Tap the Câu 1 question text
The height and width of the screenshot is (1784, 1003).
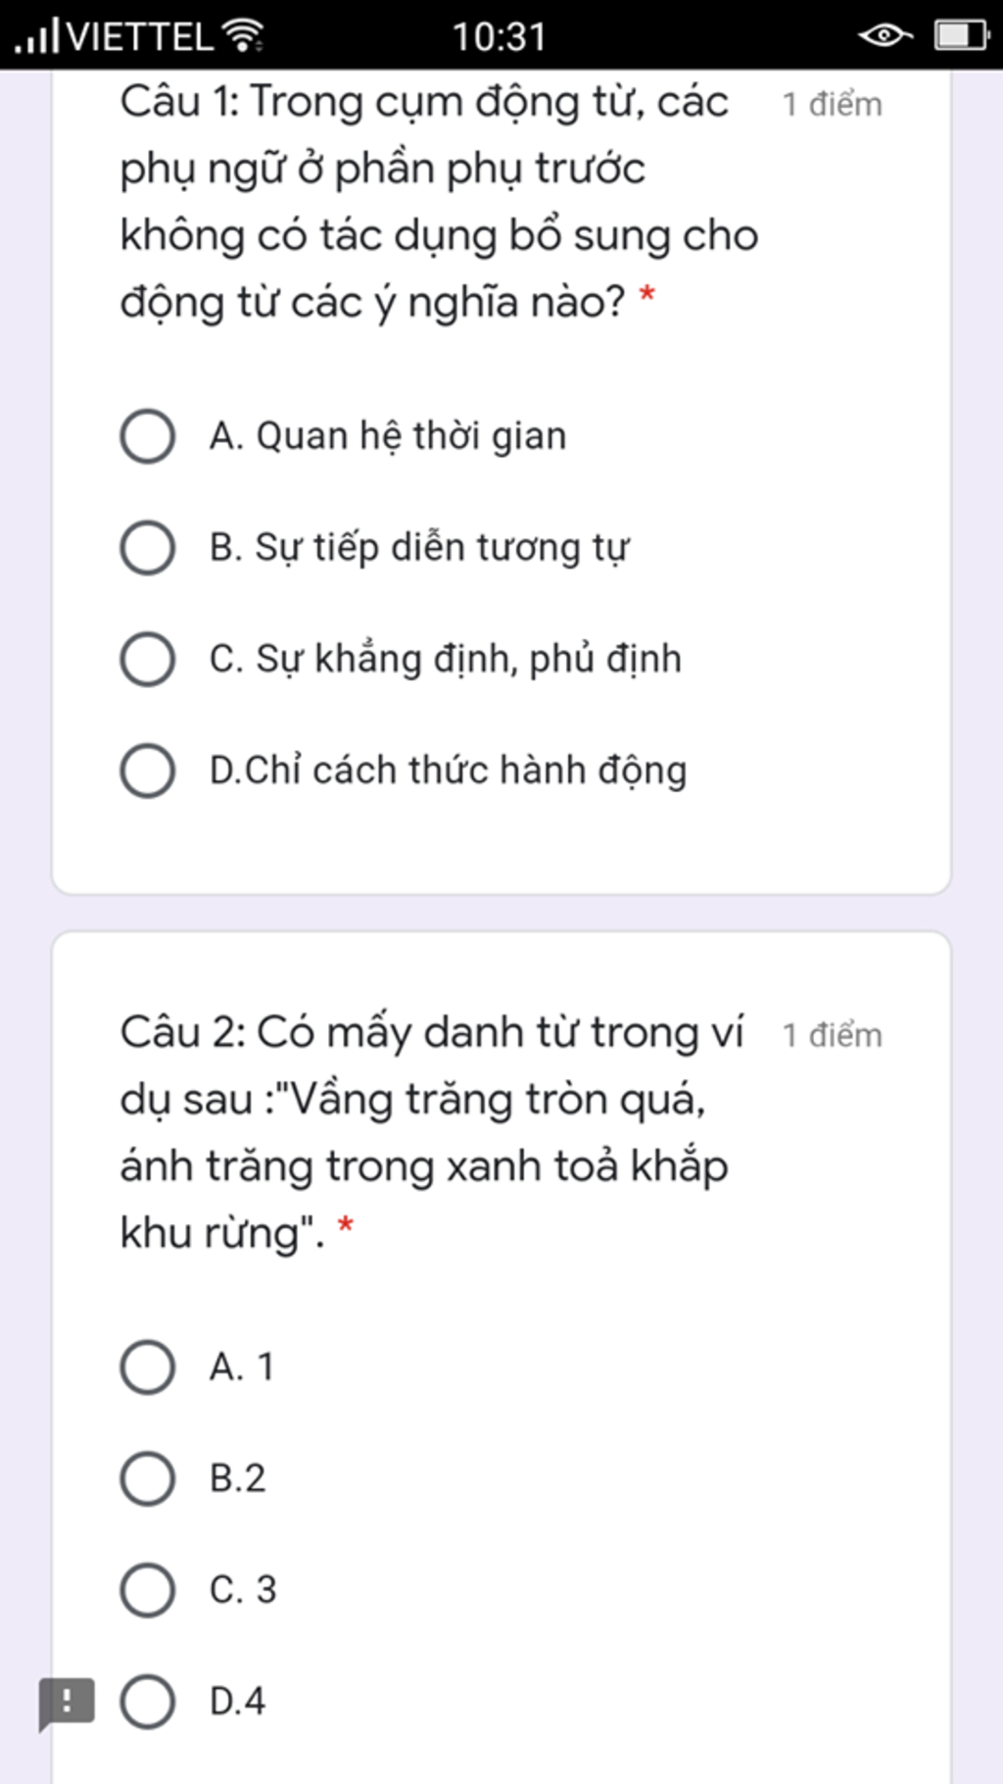point(439,202)
